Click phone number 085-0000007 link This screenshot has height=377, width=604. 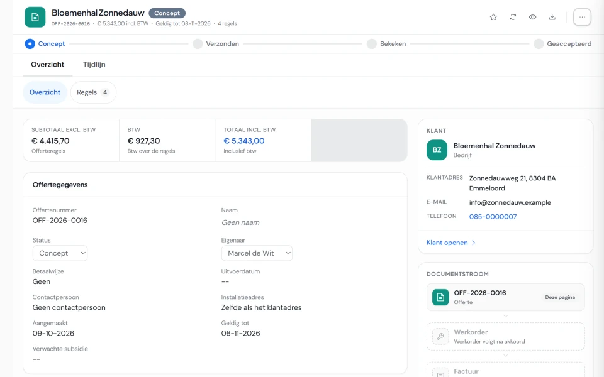coord(493,217)
